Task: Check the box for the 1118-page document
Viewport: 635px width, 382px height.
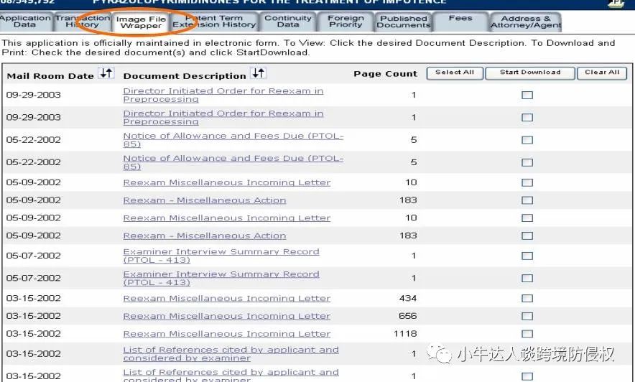Action: (527, 335)
